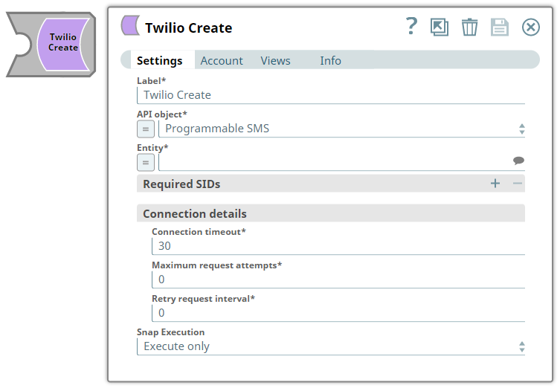Click the Connection details section header
560x388 pixels.
click(331, 213)
